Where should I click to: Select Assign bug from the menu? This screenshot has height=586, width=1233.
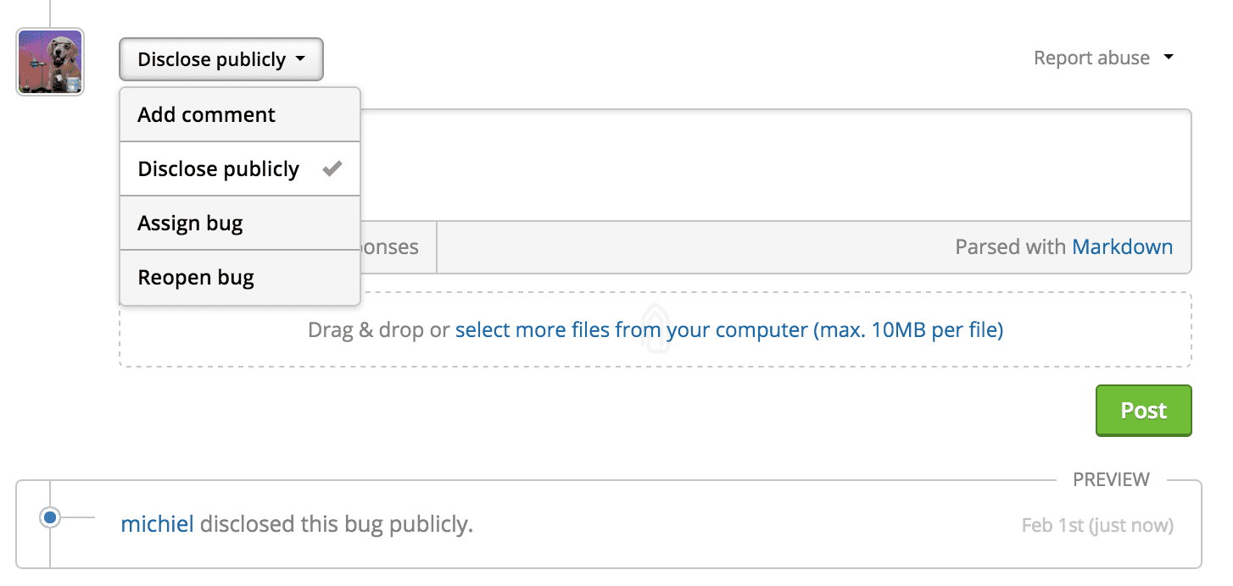click(190, 223)
